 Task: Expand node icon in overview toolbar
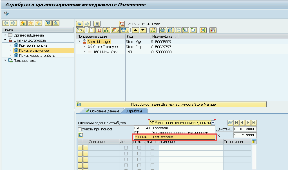(186, 30)
